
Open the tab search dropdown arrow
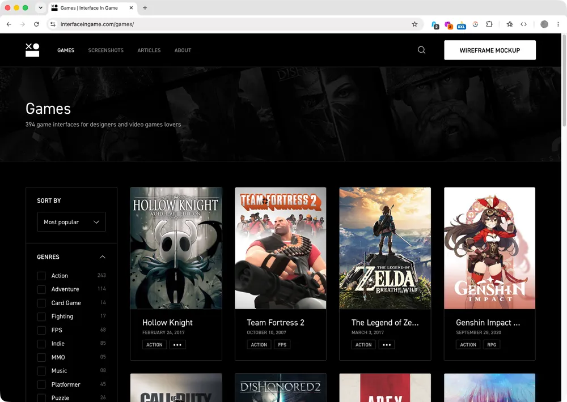[x=40, y=7]
